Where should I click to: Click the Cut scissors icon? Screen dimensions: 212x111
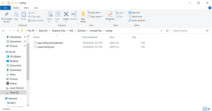(x=29, y=13)
